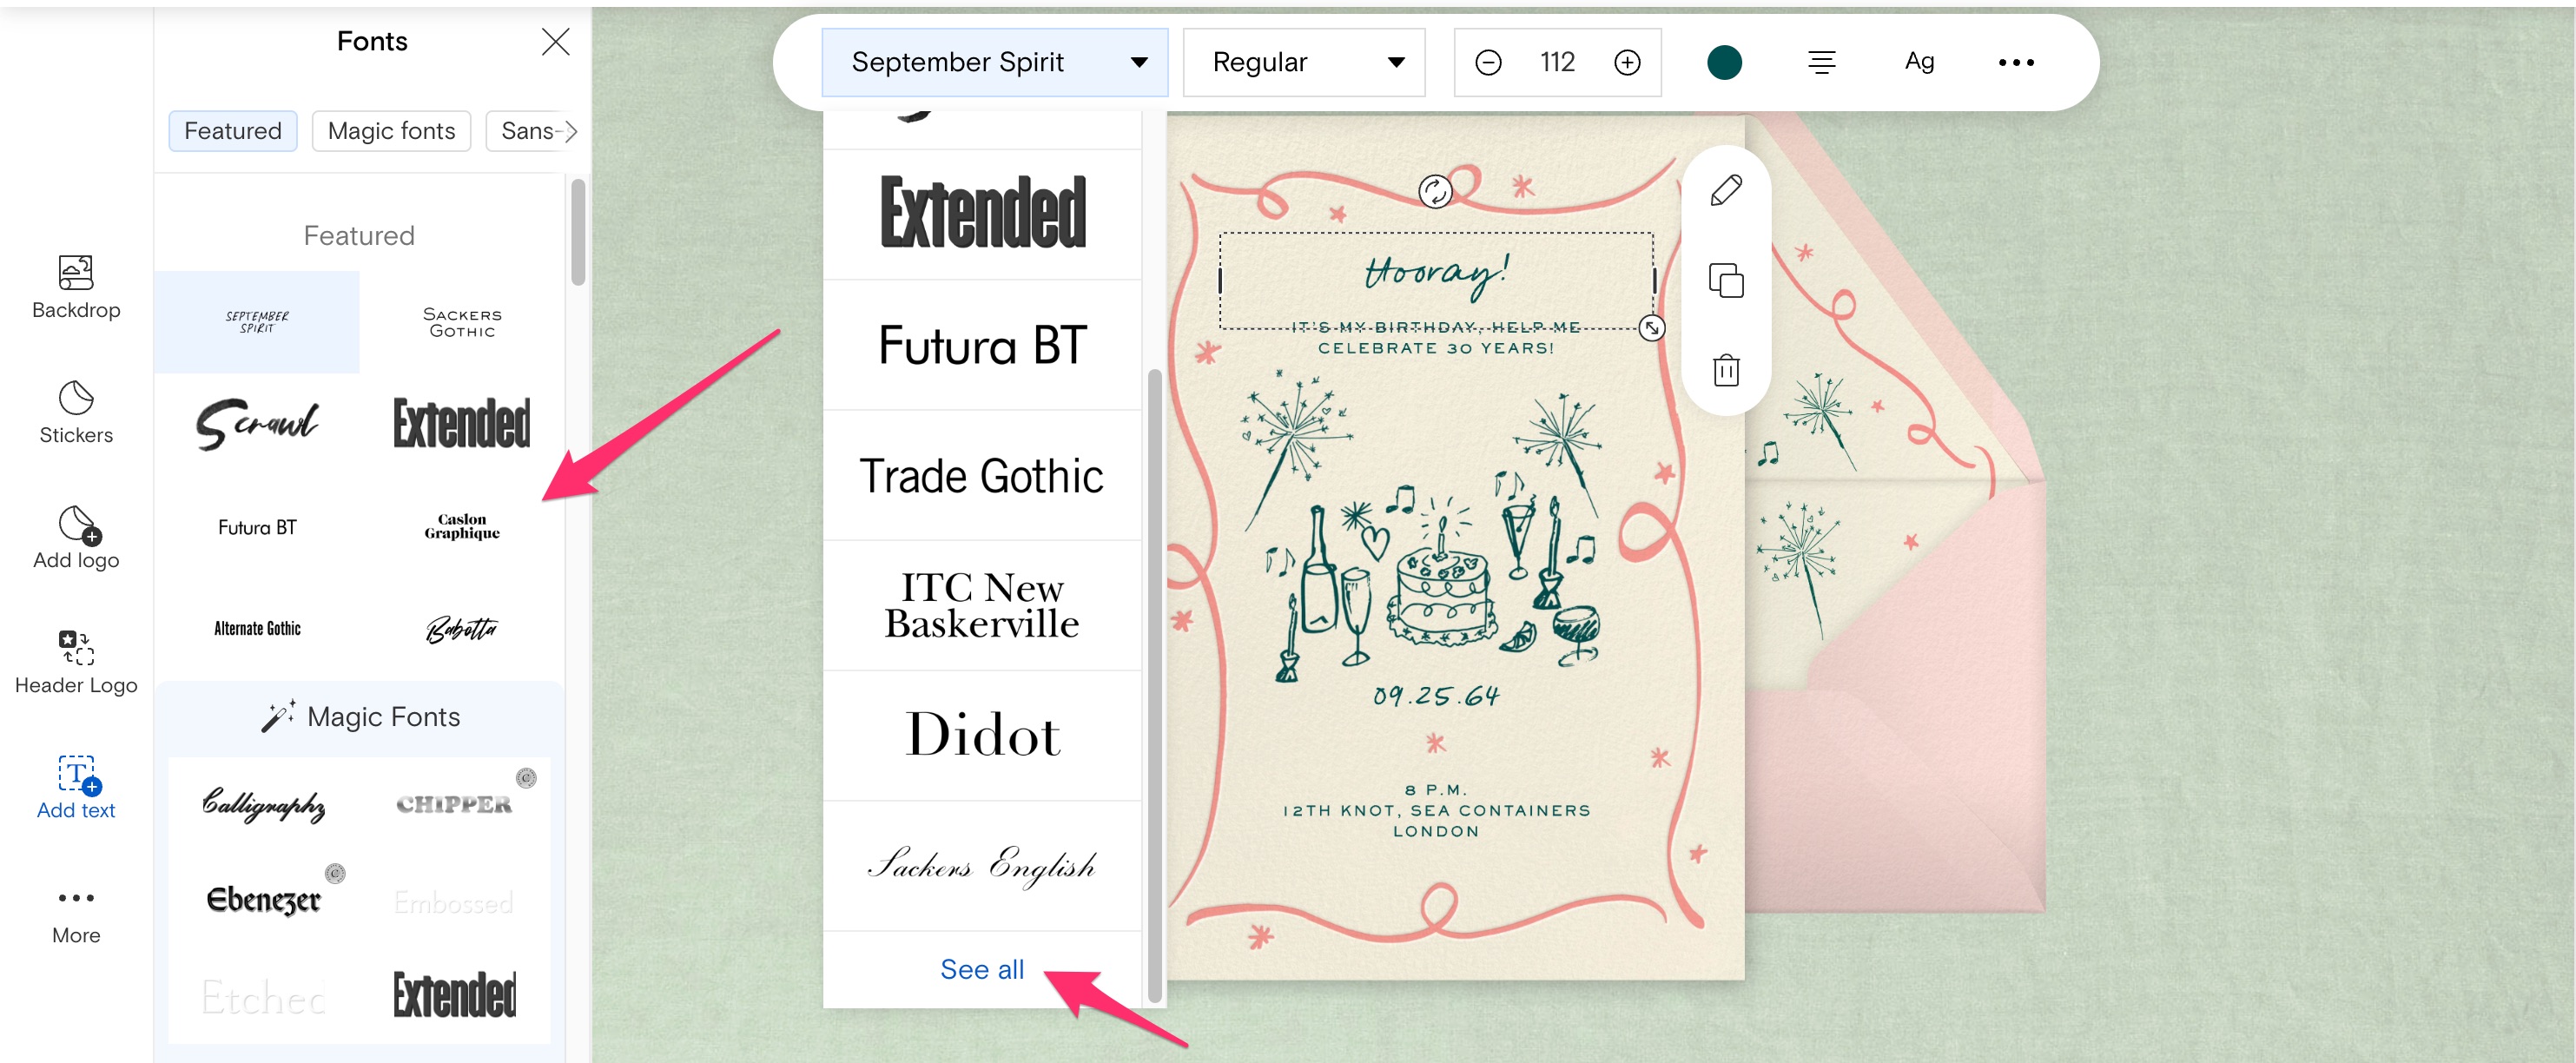The image size is (2576, 1063).
Task: Choose Alternate Gothic font
Action: pos(257,628)
